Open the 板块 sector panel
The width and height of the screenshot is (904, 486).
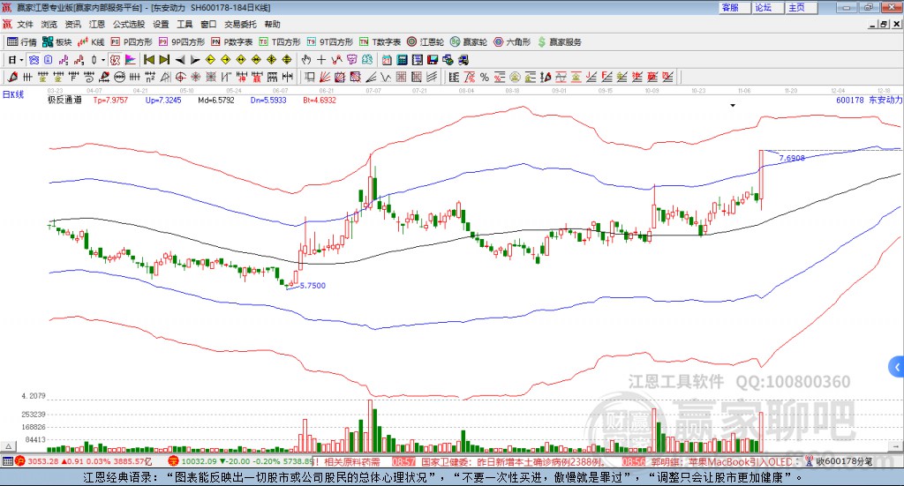pyautogui.click(x=57, y=41)
